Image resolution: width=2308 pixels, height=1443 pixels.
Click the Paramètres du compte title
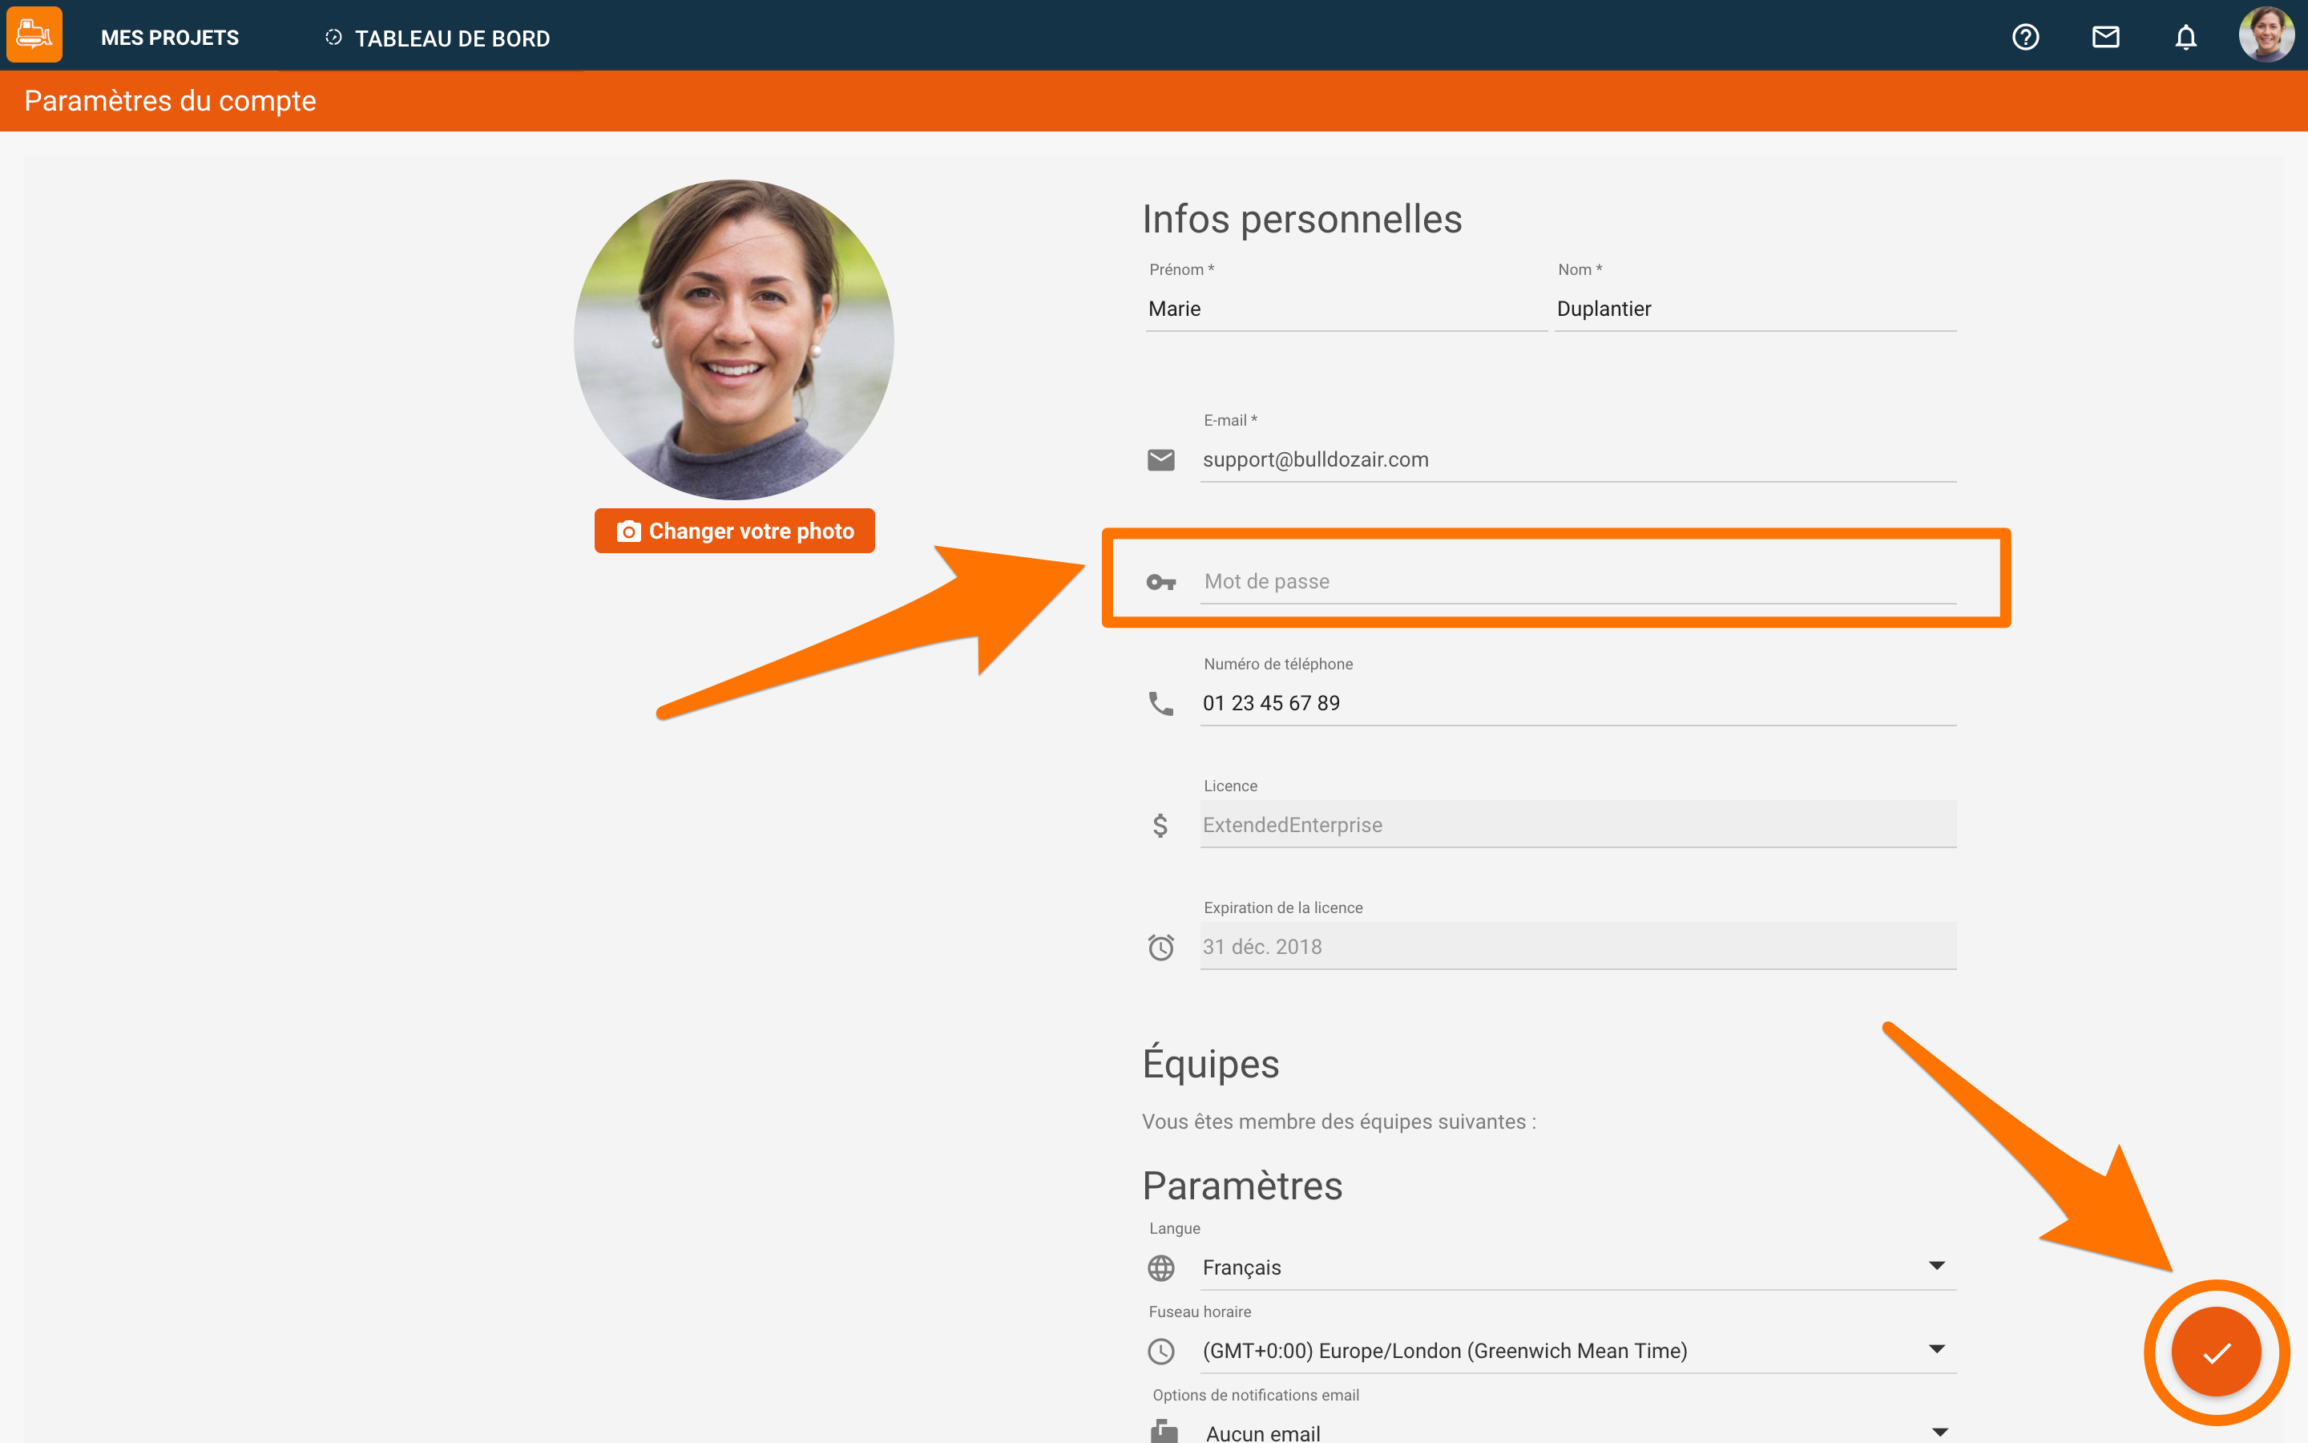coord(170,100)
